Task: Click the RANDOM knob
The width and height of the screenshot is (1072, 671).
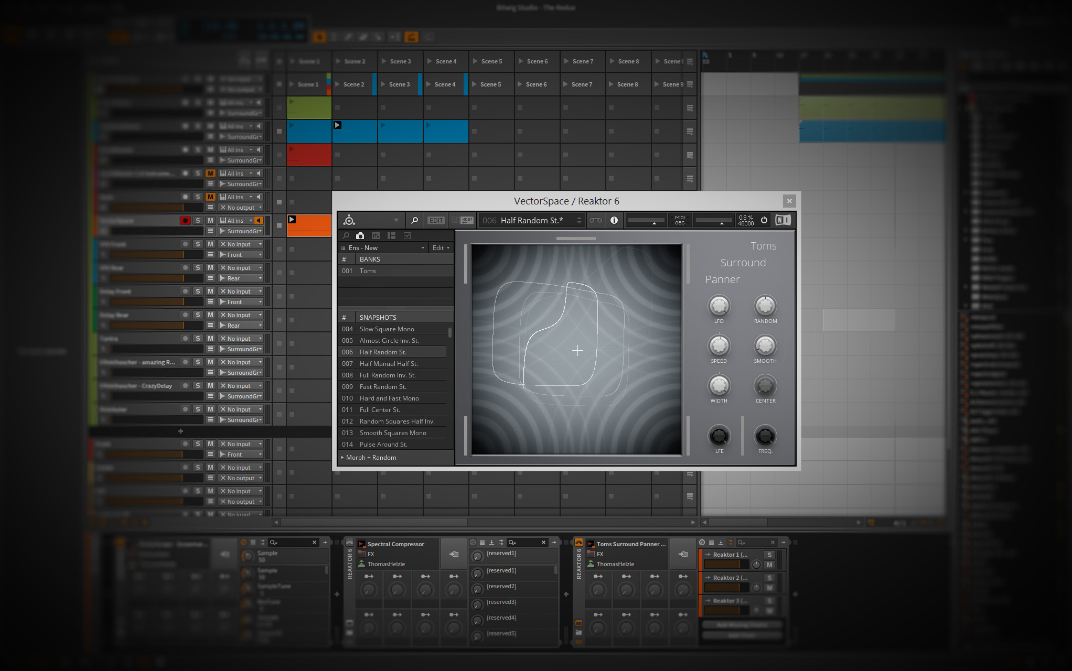Action: coord(765,306)
